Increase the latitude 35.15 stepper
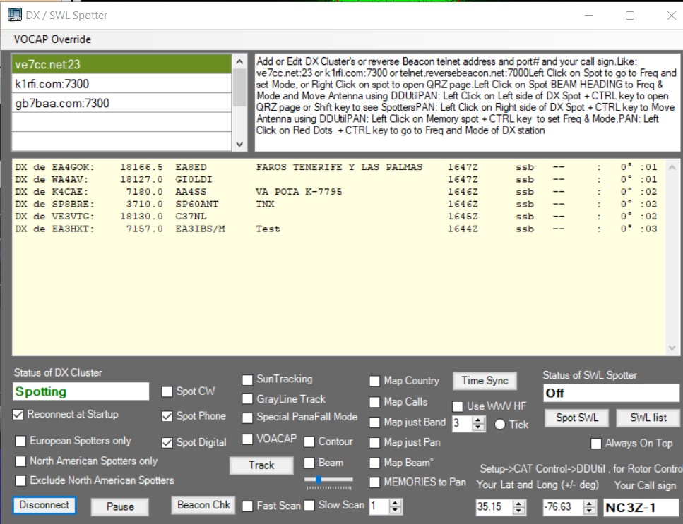Viewport: 683px width, 524px height. click(519, 504)
